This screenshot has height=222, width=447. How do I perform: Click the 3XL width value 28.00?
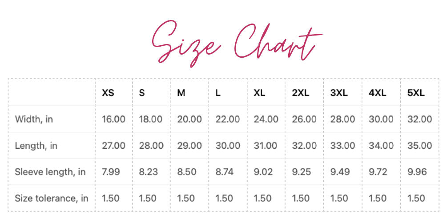pyautogui.click(x=342, y=119)
